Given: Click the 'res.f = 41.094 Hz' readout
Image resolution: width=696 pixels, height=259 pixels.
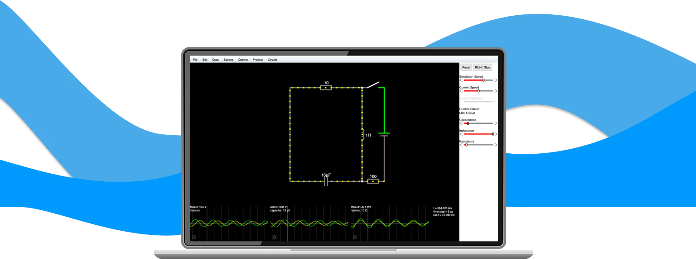Looking at the screenshot, I should pyautogui.click(x=445, y=215).
